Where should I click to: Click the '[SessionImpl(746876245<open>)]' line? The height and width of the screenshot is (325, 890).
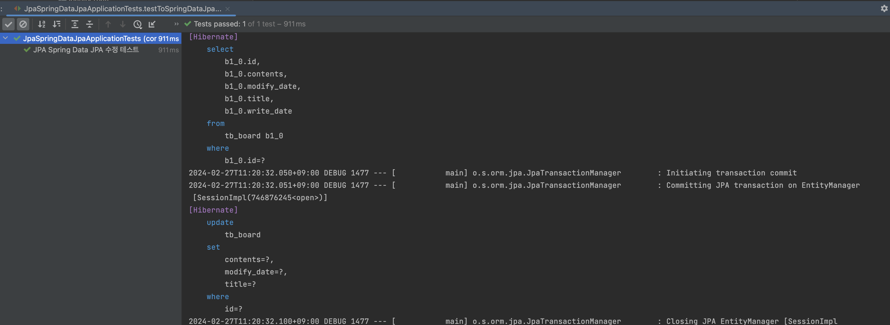click(260, 198)
